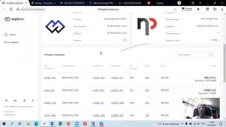Screen dimensions: 226x127
Task: Open the notification center icon
Action: click(220, 124)
